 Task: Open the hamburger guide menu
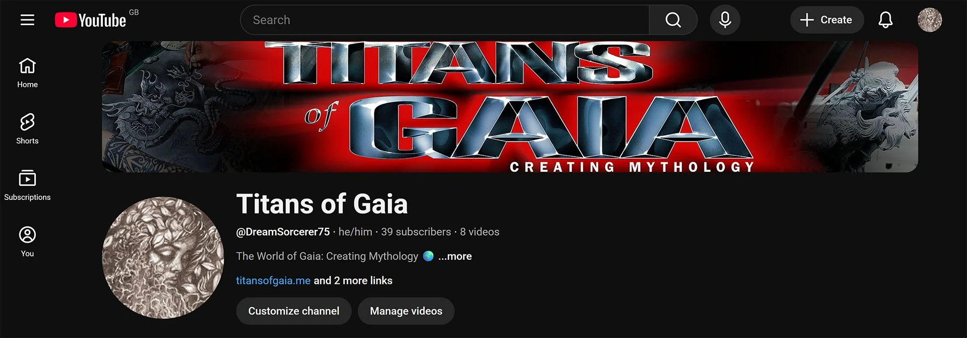point(28,20)
